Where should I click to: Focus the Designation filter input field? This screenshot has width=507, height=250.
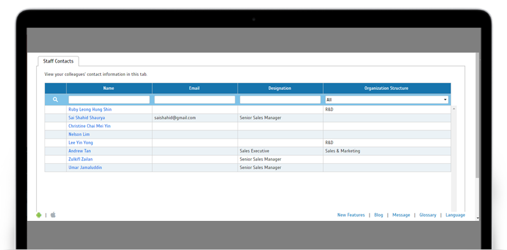tap(280, 100)
